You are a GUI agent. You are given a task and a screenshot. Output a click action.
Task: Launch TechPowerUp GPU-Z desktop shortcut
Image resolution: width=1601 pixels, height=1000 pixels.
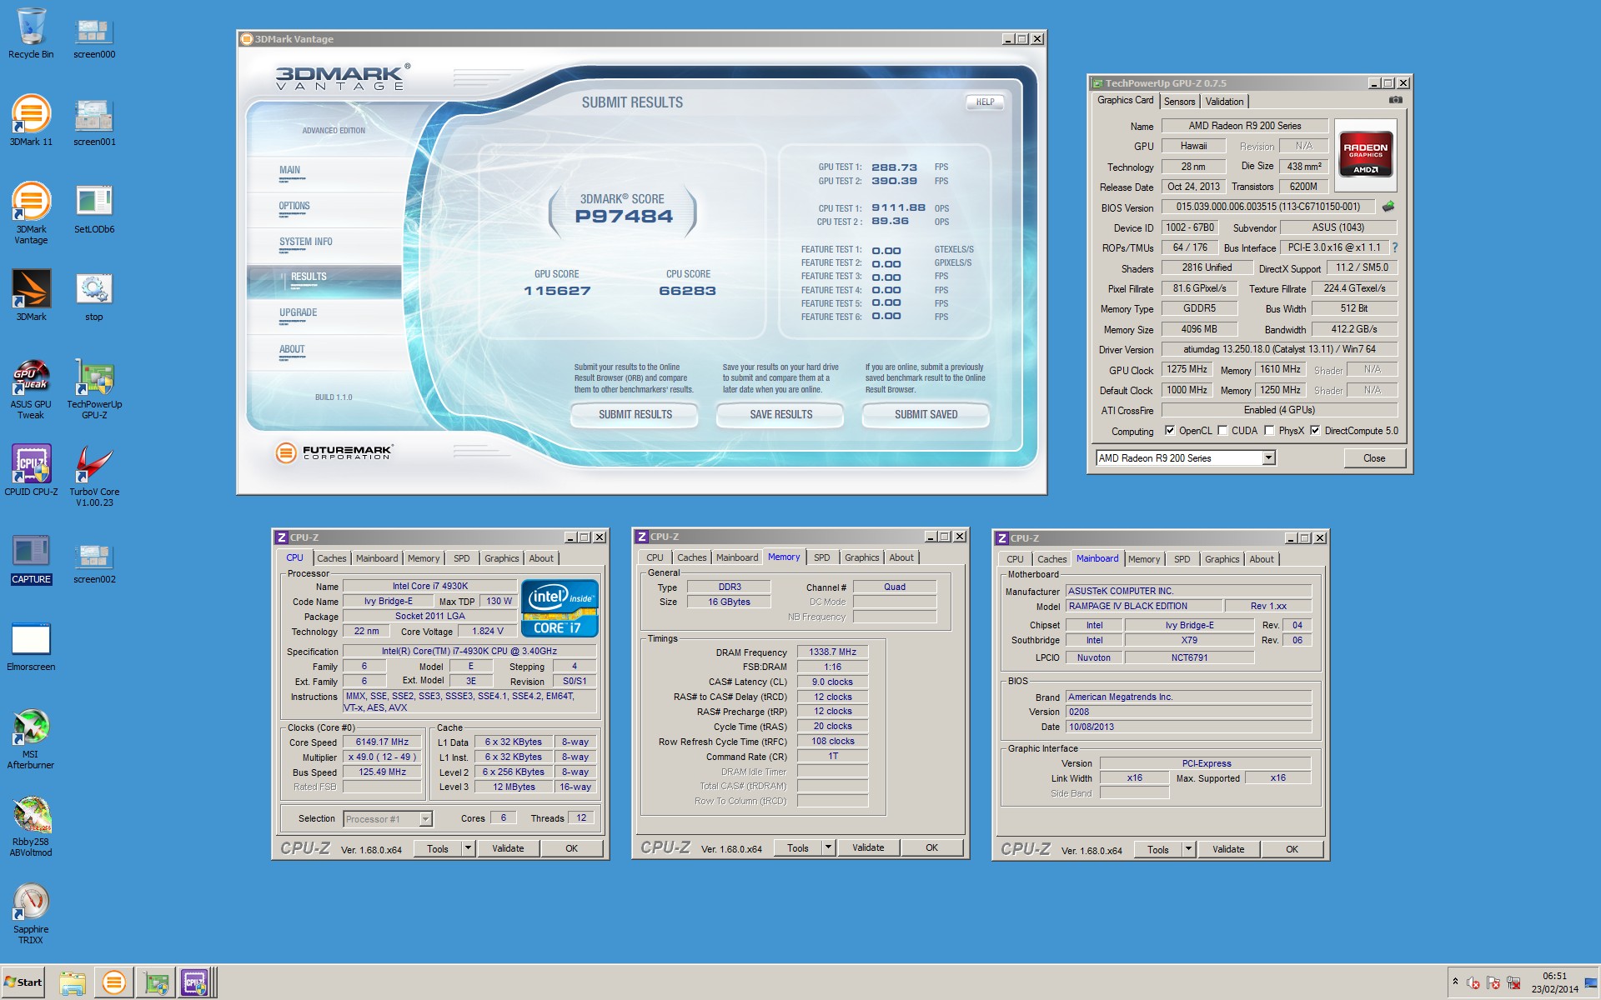click(x=94, y=389)
